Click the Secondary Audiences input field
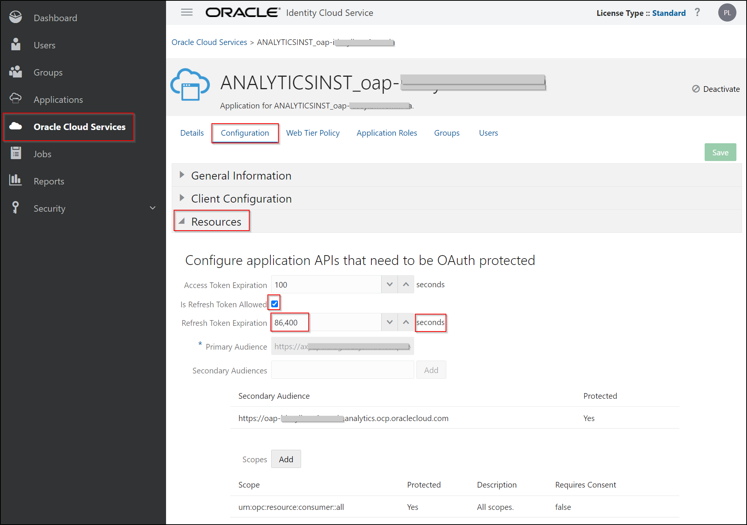 [342, 370]
